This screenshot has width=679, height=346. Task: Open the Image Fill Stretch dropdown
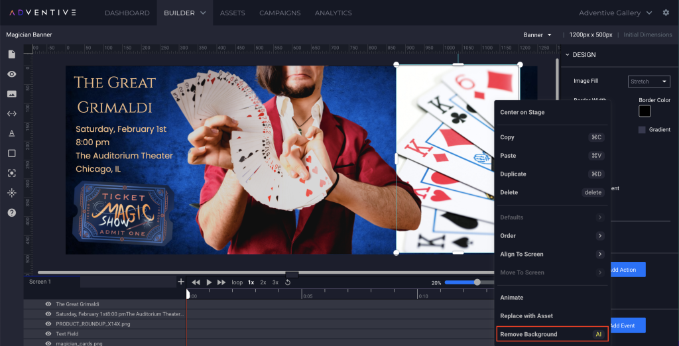[x=649, y=82]
